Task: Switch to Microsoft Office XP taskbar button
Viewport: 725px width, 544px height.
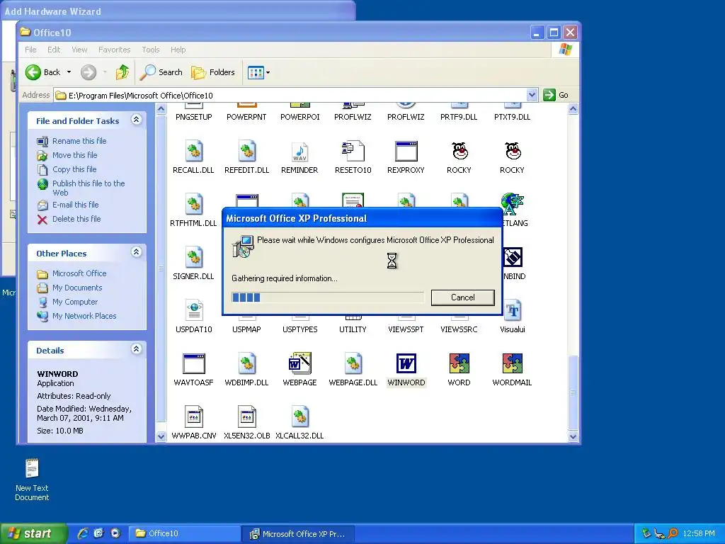Action: 298,534
